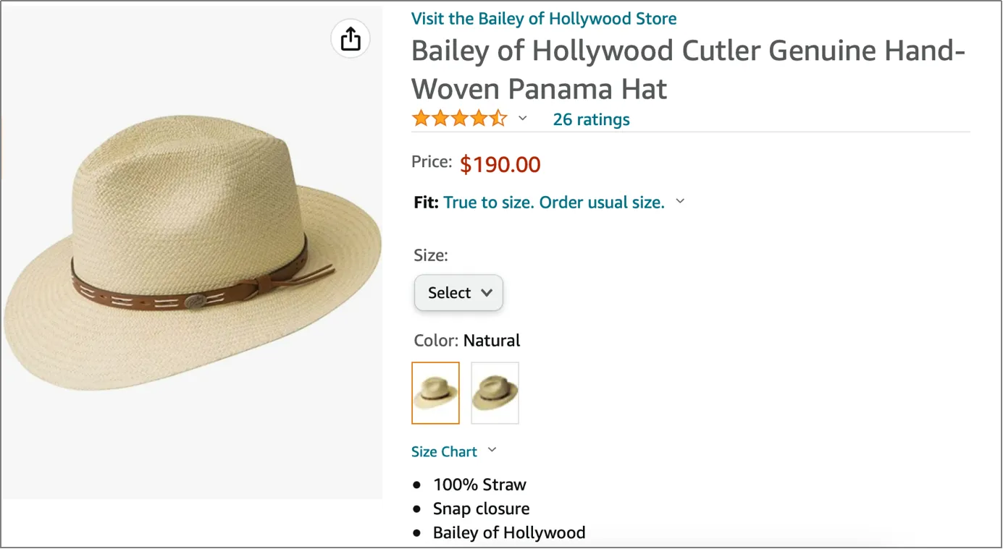
Task: Expand the ratings summary chevron beside the stars
Action: (x=522, y=118)
